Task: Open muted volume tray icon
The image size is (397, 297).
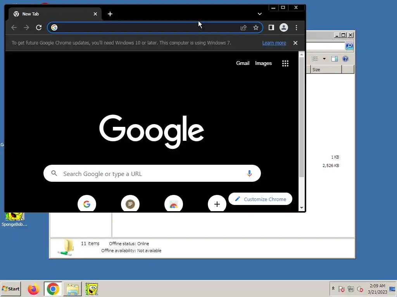Action: point(360,288)
